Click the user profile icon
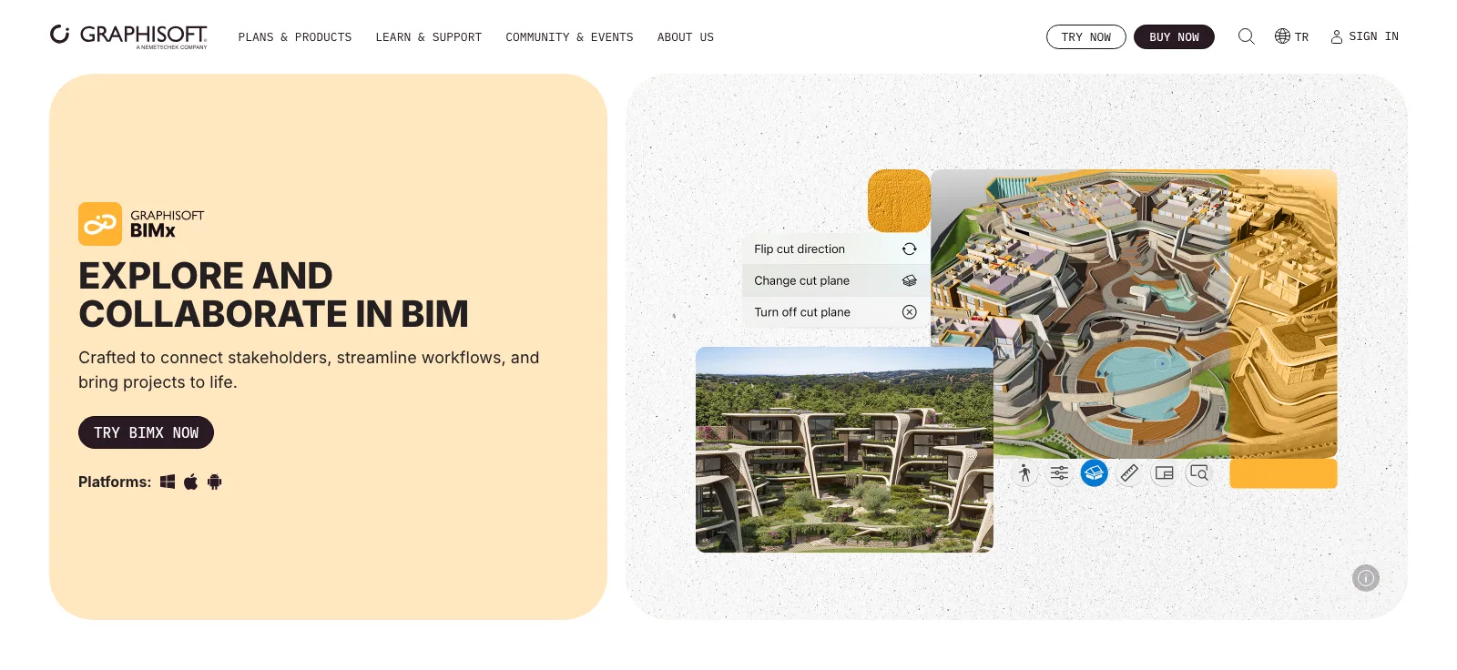The image size is (1457, 670). tap(1337, 36)
